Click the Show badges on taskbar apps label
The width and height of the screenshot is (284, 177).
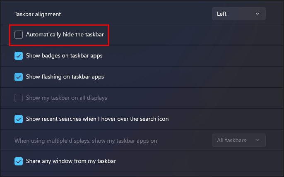[64, 55]
